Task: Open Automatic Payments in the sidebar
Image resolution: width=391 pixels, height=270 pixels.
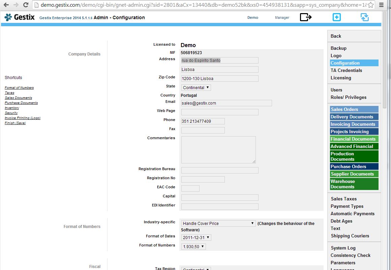Action: coord(352,214)
